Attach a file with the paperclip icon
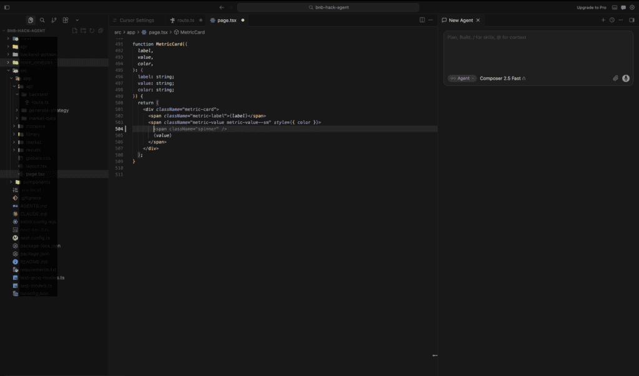The height and width of the screenshot is (376, 639). [615, 78]
